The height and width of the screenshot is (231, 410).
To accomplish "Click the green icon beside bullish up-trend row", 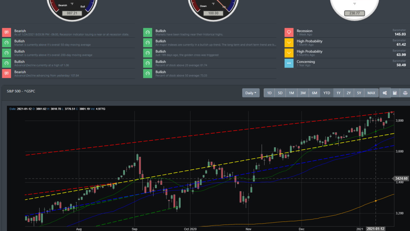I will click(x=148, y=43).
